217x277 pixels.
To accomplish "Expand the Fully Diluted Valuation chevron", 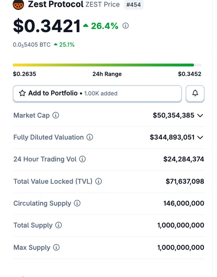I will [x=200, y=137].
